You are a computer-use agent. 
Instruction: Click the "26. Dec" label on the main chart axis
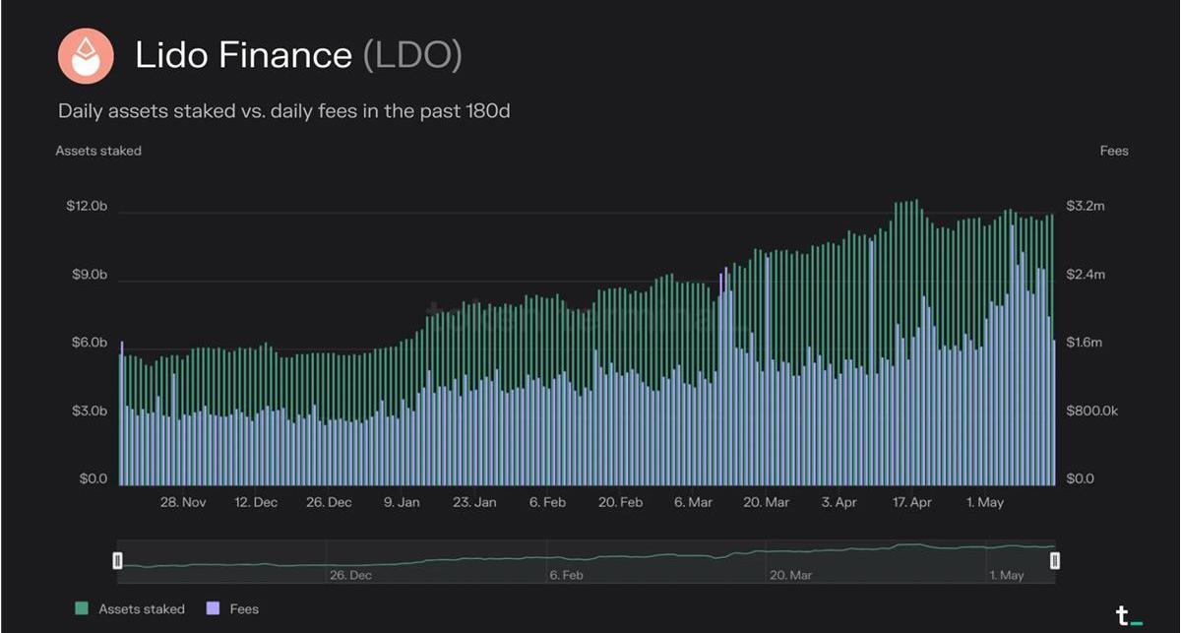click(329, 502)
